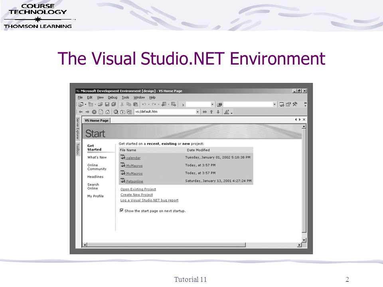Expand the Undo history dropdown arrow
The image size is (383, 287).
pyautogui.click(x=149, y=105)
